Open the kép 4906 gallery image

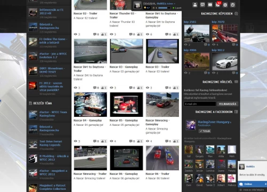197,61
